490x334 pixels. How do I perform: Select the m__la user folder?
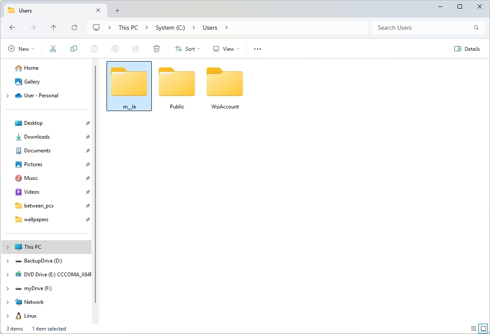129,86
